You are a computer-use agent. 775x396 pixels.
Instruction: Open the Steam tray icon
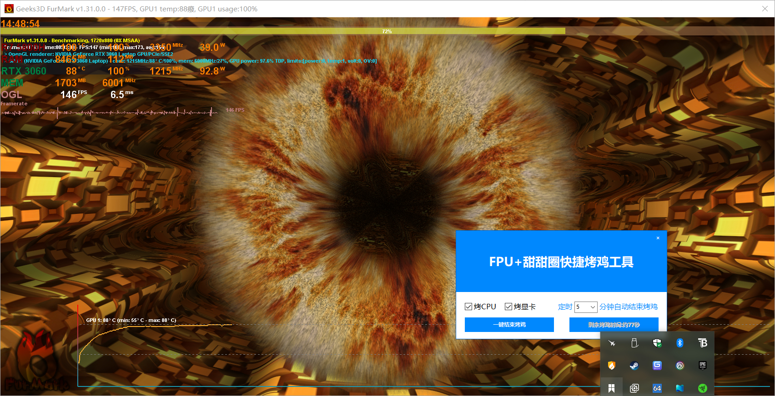(634, 366)
